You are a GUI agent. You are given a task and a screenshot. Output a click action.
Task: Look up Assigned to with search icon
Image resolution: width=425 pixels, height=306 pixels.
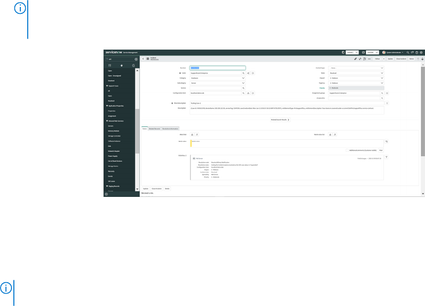pos(382,98)
